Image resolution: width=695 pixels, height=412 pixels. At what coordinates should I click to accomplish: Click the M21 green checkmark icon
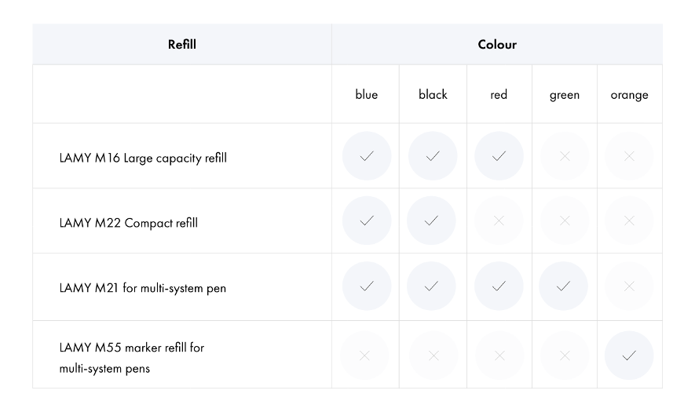point(563,286)
